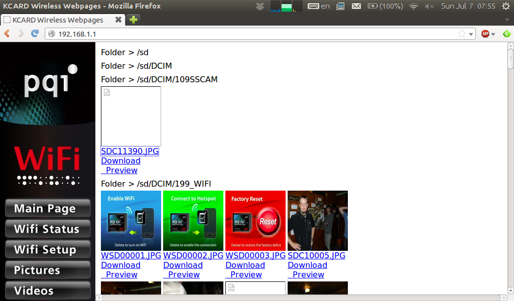Preview the WSD00003.JPG image
Image resolution: width=514 pixels, height=301 pixels.
(x=244, y=274)
